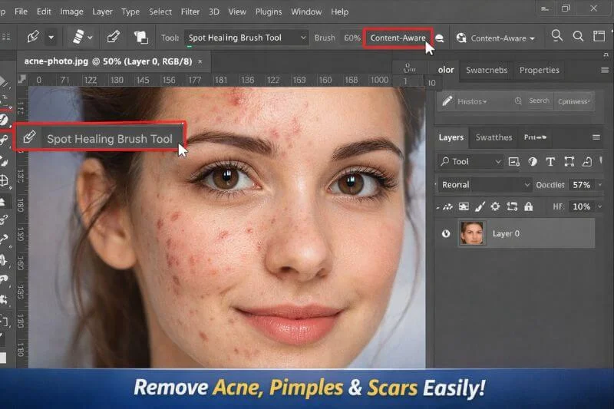
Task: Switch to the Swatcnebs tab
Action: 487,70
